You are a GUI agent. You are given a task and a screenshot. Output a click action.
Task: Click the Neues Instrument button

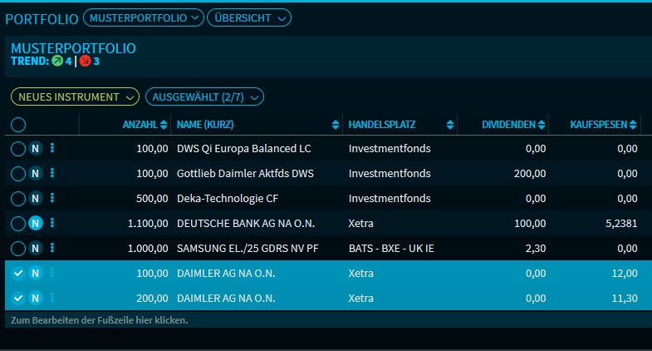pos(74,97)
